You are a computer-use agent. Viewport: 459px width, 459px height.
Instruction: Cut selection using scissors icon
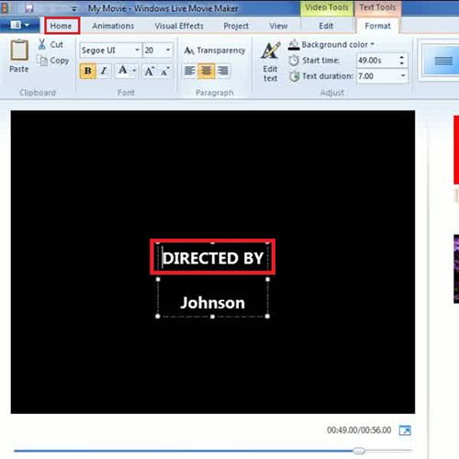[x=42, y=44]
